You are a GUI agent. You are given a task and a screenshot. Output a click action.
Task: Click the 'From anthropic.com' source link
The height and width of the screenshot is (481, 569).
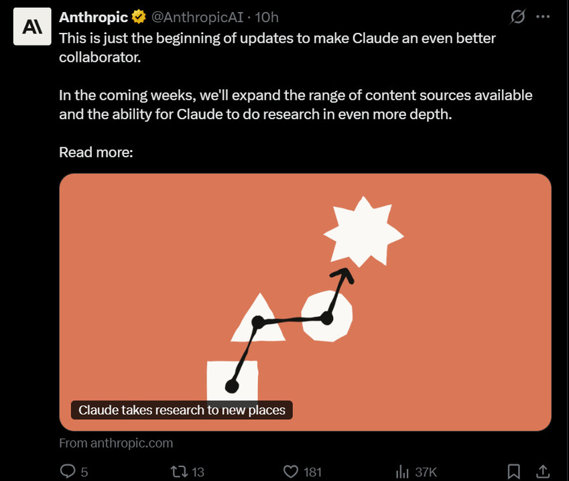coord(116,443)
